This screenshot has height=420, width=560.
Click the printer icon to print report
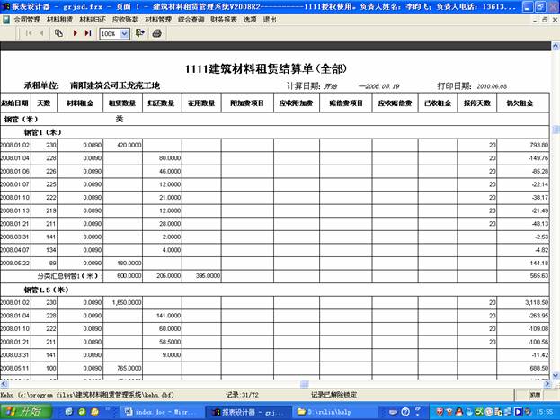(x=156, y=33)
